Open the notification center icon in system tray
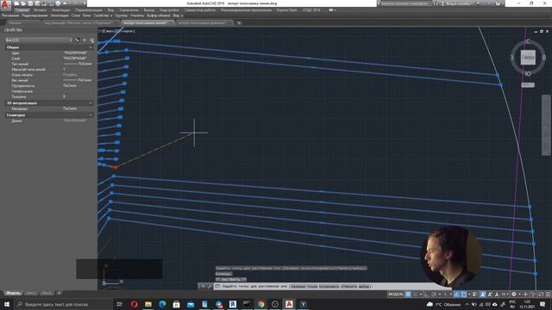Viewport: 552px width, 310px height. coord(543,304)
